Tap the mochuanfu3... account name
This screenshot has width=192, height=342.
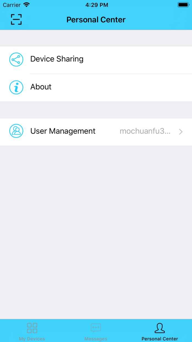[145, 131]
